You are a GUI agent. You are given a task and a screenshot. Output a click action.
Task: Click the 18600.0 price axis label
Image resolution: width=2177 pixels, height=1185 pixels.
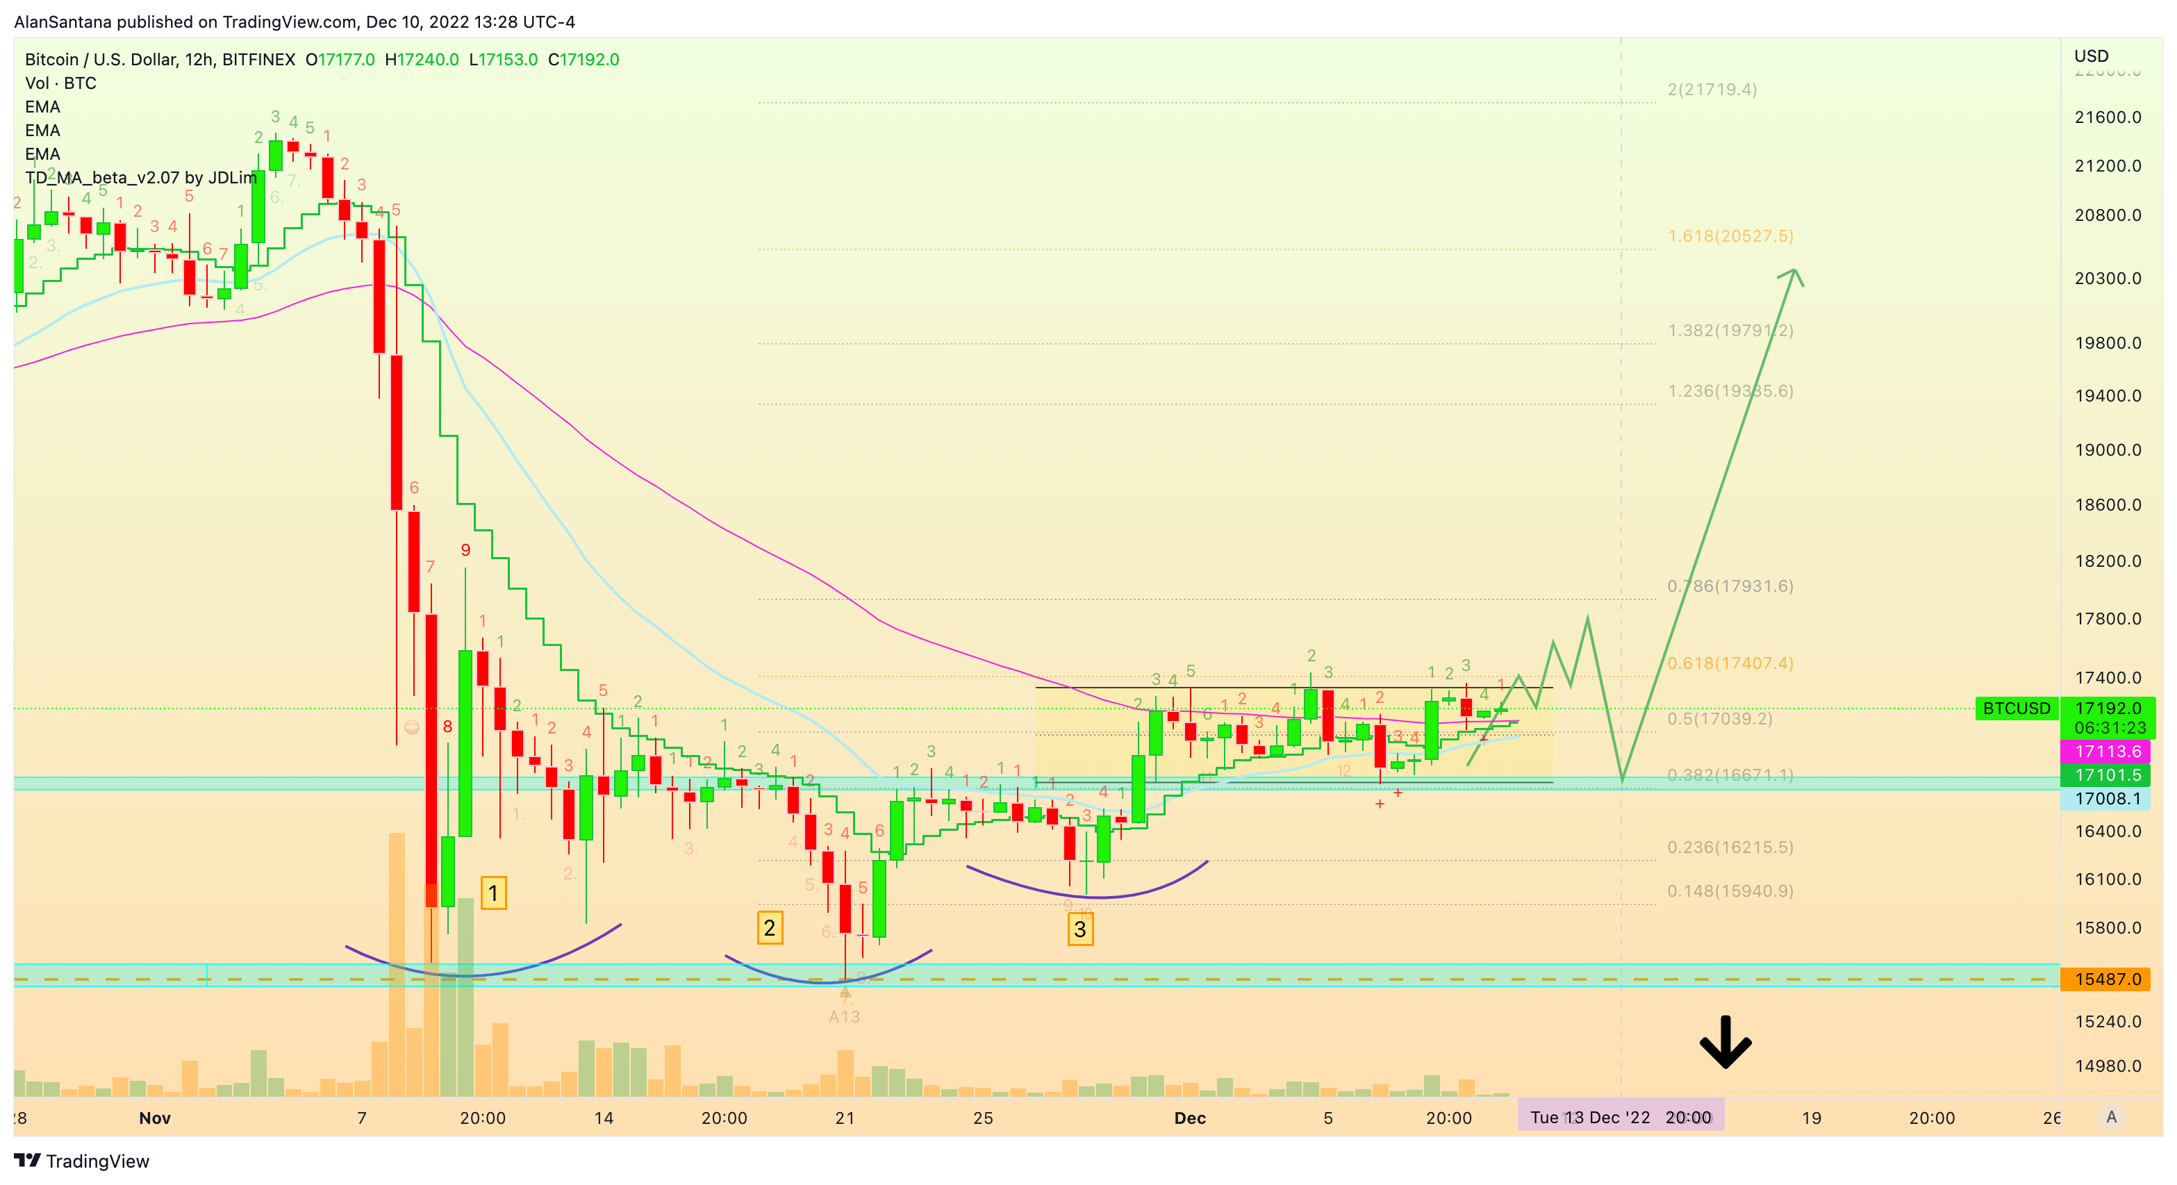tap(2108, 504)
